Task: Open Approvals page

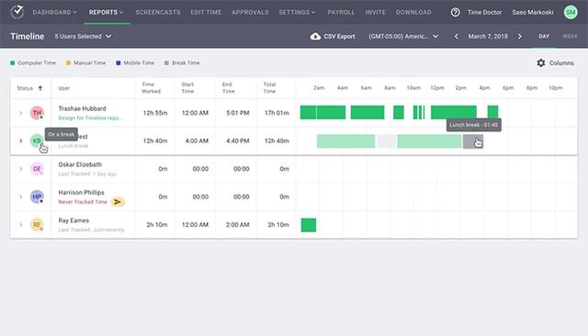Action: [x=250, y=12]
